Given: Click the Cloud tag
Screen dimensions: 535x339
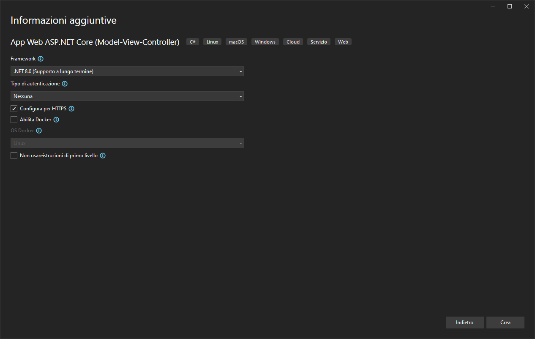Looking at the screenshot, I should 293,42.
